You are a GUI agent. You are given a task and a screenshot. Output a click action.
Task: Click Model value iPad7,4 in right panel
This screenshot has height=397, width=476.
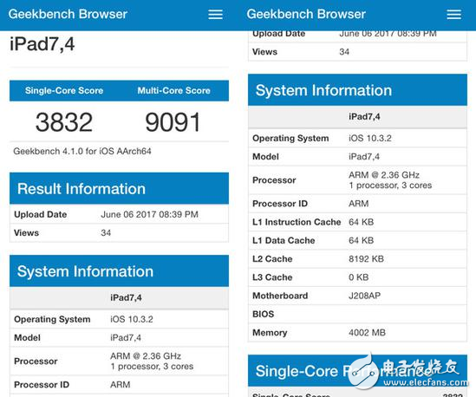click(364, 157)
